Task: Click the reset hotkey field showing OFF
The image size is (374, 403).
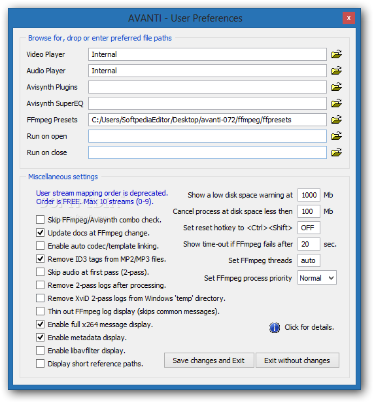Action: point(309,228)
